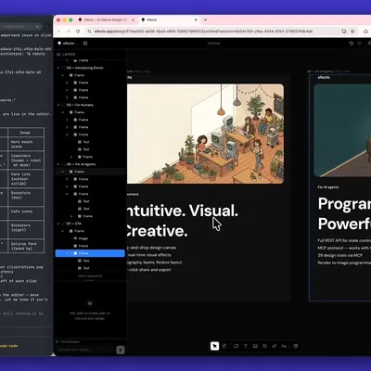Screen dimensions: 371x371
Task: Click the design prompt input field
Action: [85, 350]
